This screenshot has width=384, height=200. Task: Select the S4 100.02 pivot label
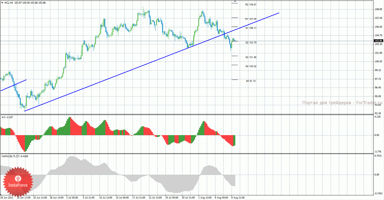[x=251, y=66]
